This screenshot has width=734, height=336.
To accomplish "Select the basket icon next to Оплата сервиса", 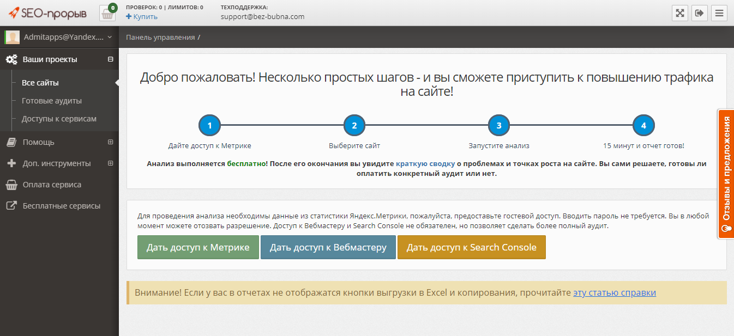I will click(x=12, y=184).
